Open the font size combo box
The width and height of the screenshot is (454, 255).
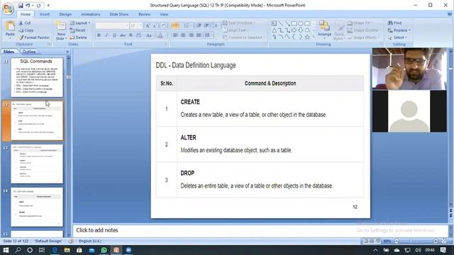[135, 25]
